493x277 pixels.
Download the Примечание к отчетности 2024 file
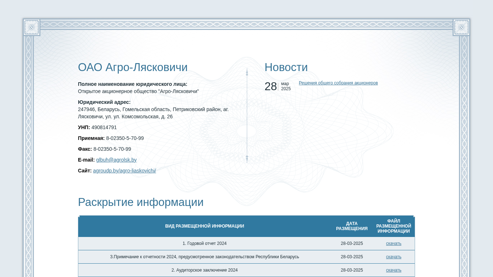(393, 257)
